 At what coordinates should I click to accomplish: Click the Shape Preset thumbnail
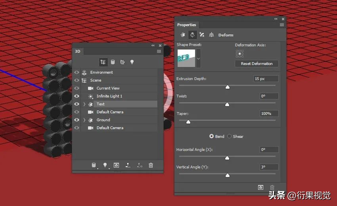pos(186,58)
